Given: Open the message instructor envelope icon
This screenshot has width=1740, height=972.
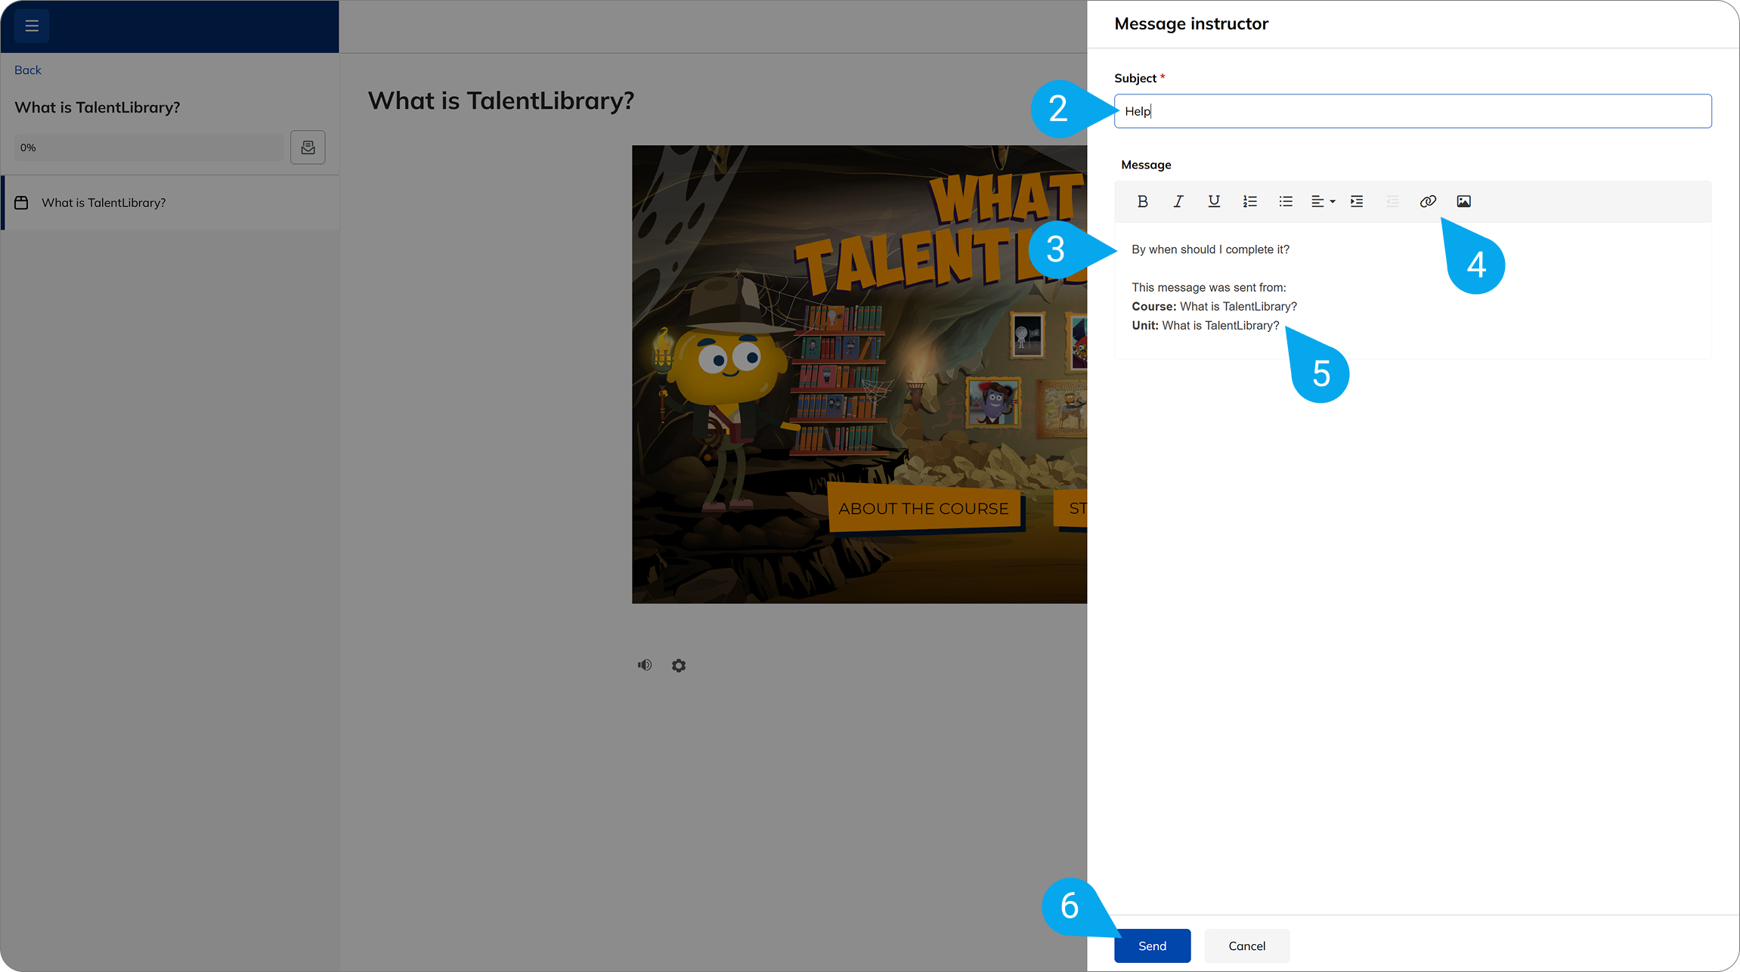Looking at the screenshot, I should coord(308,147).
